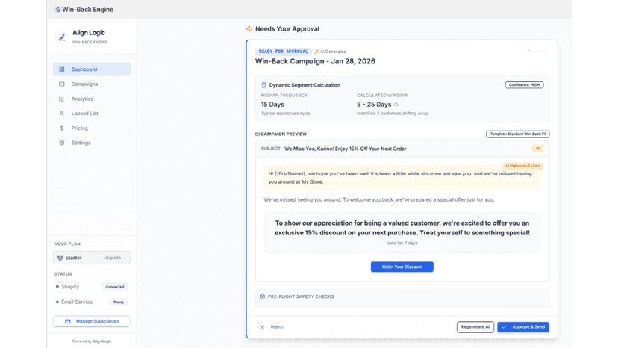The image size is (618, 348).
Task: Click the Shopify status dot
Action: tap(57, 287)
